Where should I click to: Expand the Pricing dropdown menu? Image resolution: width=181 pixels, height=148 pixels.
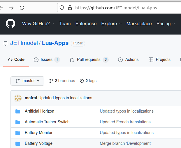click(166, 24)
